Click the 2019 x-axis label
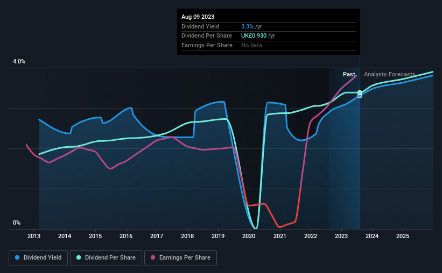Image resolution: width=442 pixels, height=273 pixels. click(218, 236)
